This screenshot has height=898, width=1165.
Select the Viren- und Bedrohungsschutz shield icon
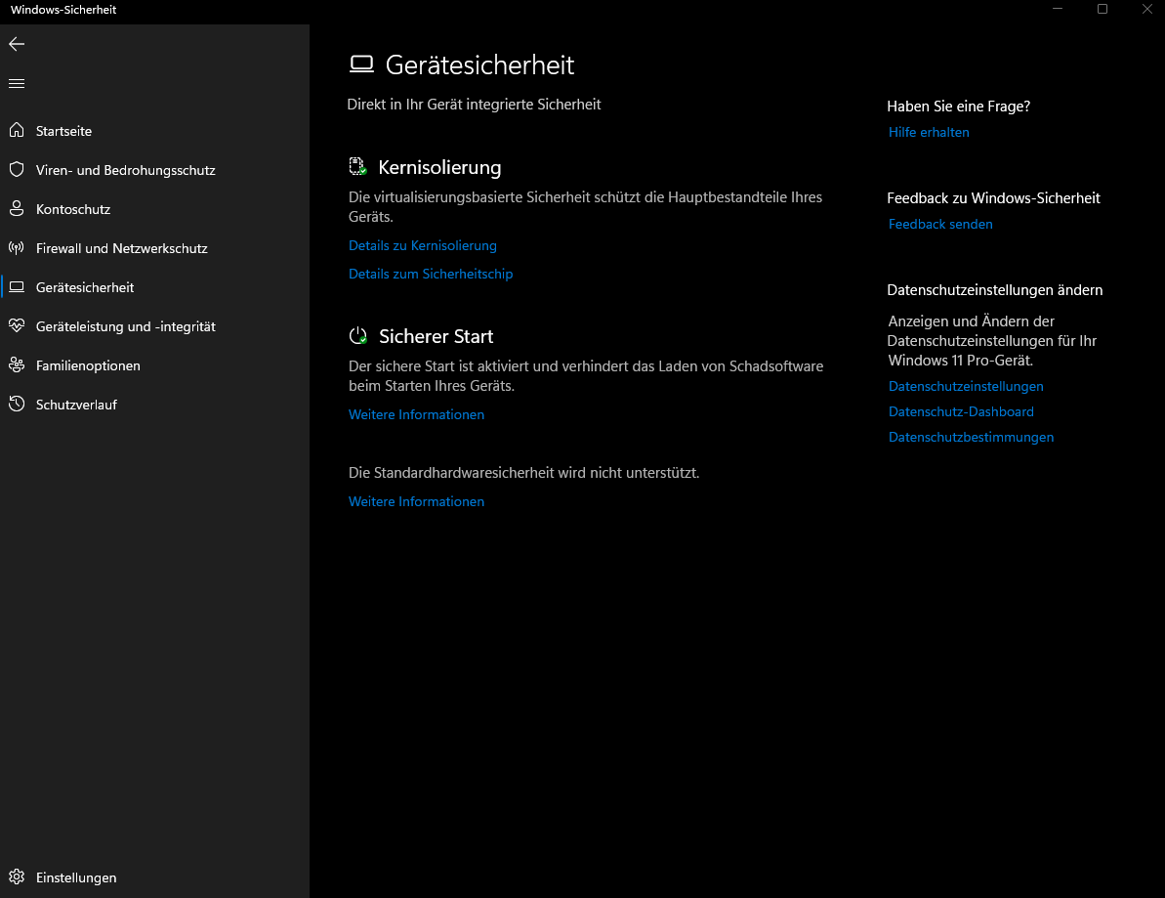coord(17,169)
